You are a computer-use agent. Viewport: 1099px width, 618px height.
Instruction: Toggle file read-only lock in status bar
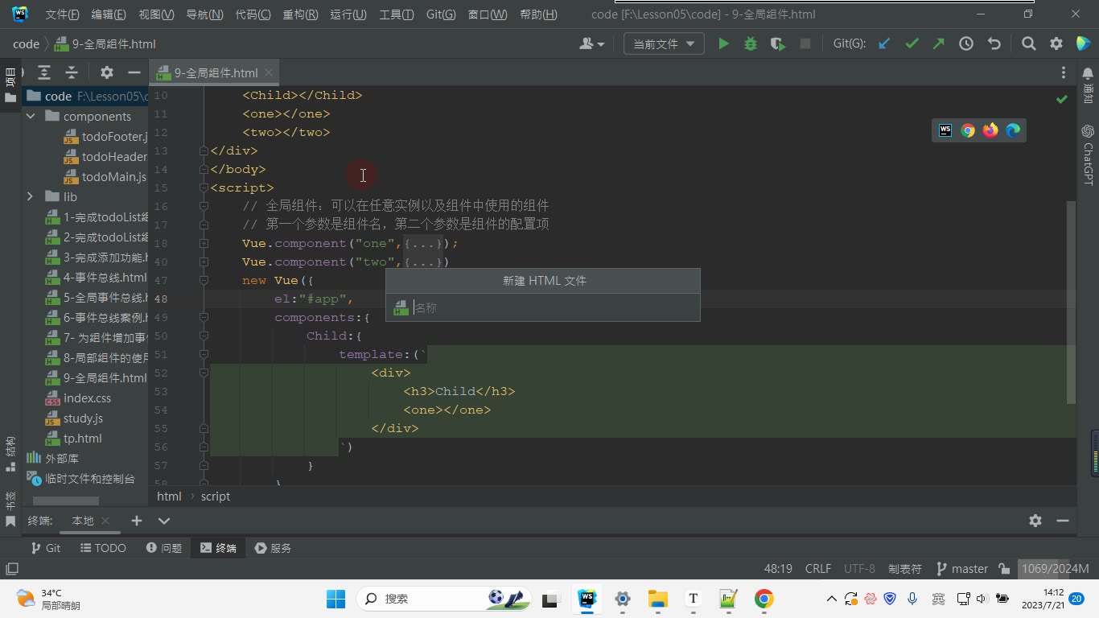click(x=1004, y=569)
